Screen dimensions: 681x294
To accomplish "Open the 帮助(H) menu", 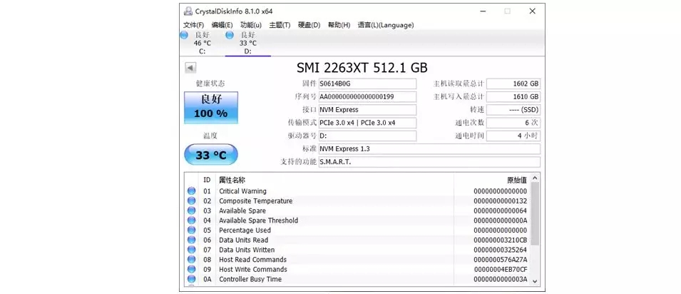I will (339, 25).
